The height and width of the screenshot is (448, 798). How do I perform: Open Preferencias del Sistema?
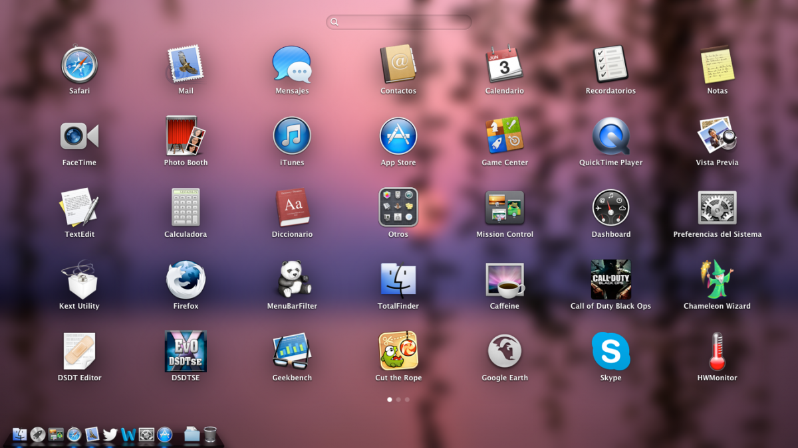(x=717, y=208)
